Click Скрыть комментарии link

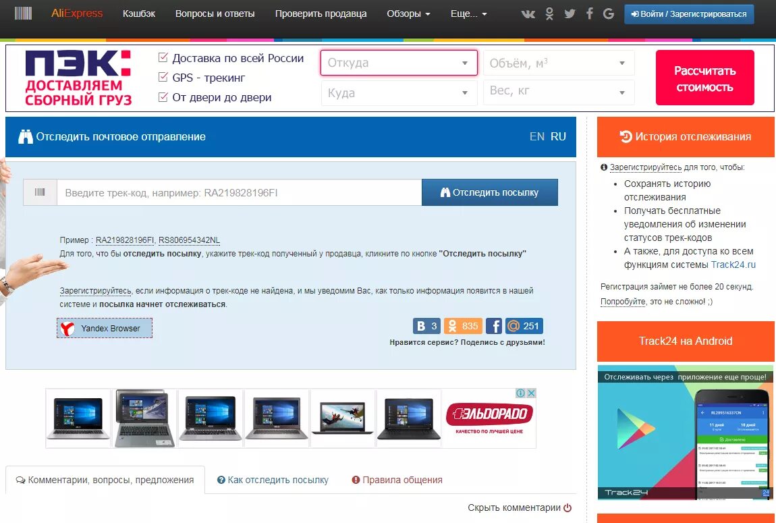[514, 507]
